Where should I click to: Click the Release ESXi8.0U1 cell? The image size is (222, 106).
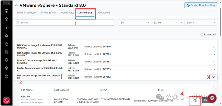(x=73, y=47)
